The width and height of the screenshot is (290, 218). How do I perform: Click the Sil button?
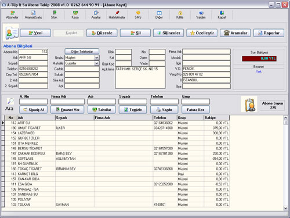point(135,33)
